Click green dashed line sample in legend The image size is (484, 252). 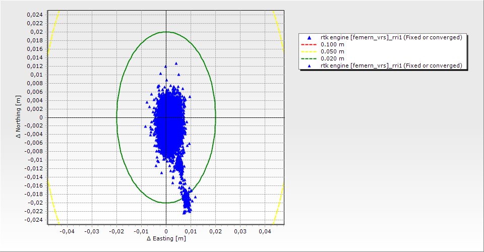[309, 59]
